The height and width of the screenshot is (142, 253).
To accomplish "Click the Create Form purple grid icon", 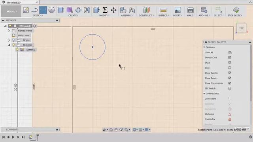I will coord(70,10).
